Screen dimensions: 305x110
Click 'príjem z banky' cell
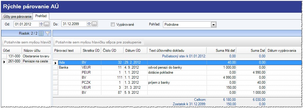pyautogui.click(x=177, y=82)
